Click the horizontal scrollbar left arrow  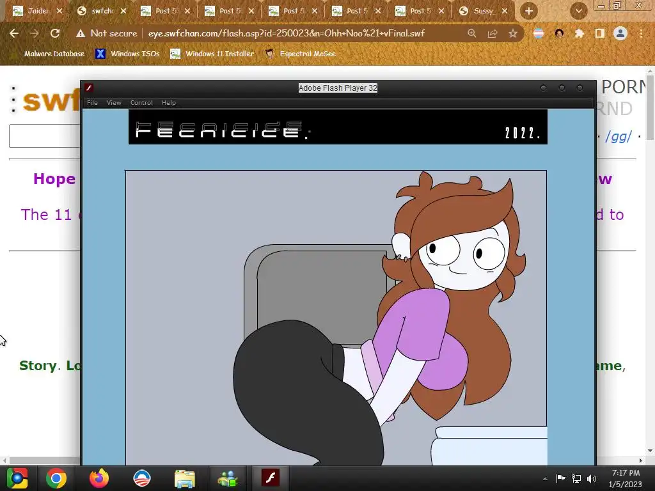coord(4,460)
